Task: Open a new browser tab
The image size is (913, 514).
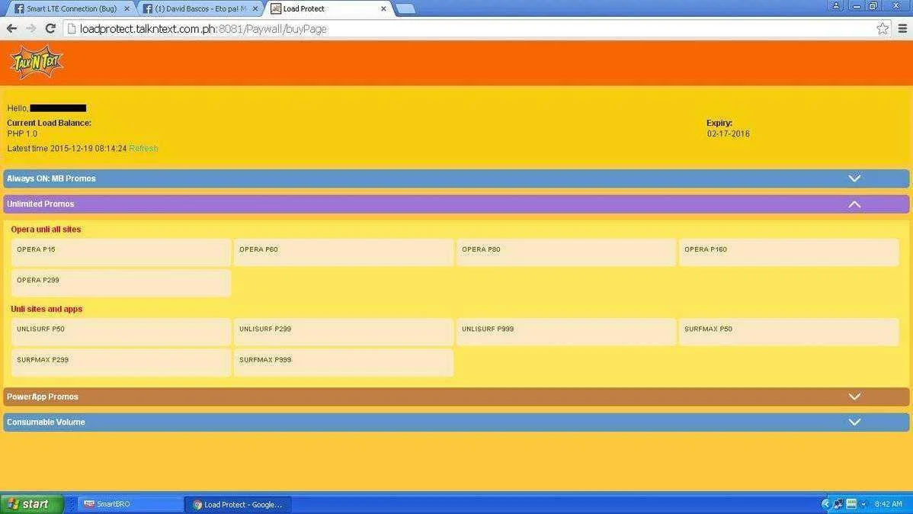Action: pos(405,8)
